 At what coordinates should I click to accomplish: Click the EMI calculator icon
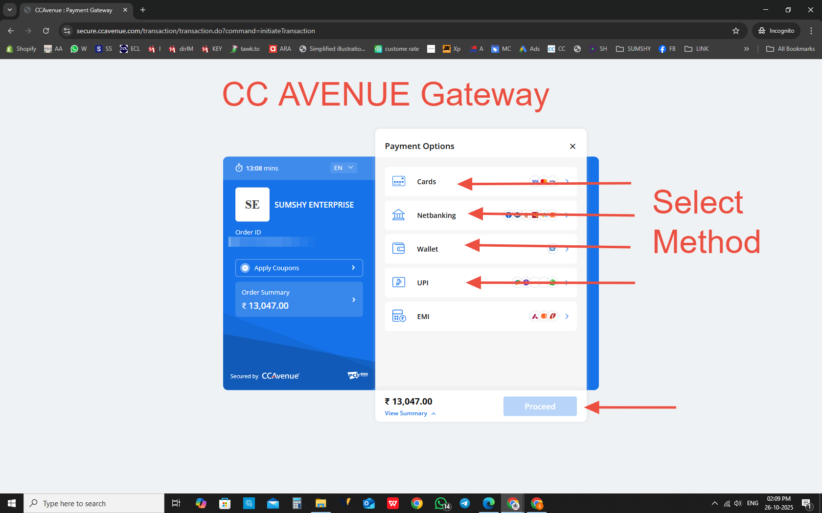(399, 316)
